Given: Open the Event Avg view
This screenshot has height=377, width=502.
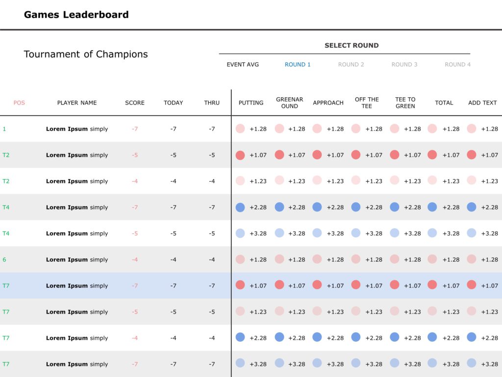Looking at the screenshot, I should (x=243, y=64).
